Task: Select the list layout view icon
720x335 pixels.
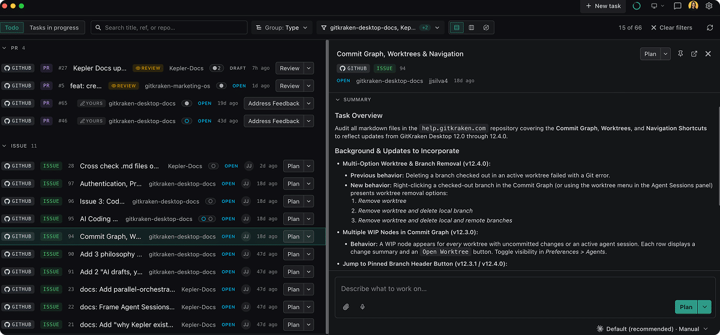Action: (457, 28)
